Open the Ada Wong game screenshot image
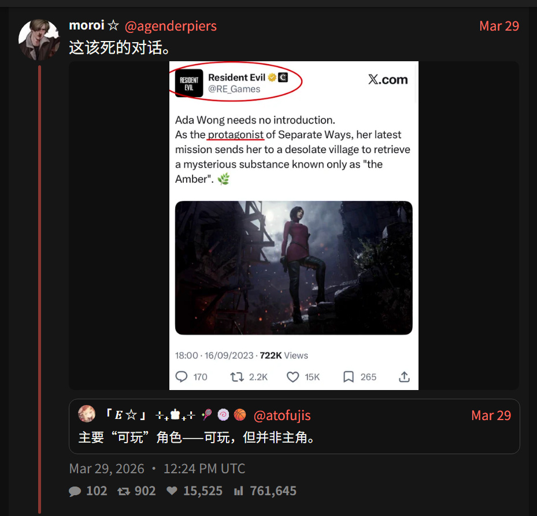Image resolution: width=537 pixels, height=516 pixels. click(x=294, y=268)
